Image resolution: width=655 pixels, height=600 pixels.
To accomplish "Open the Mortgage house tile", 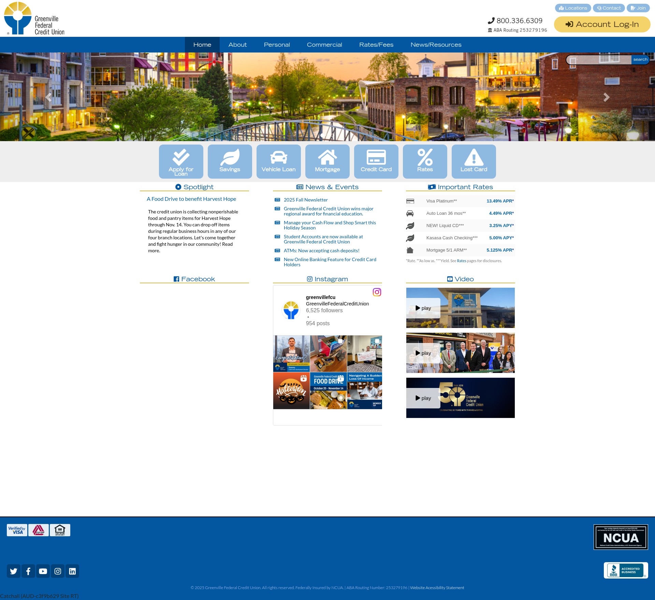I will click(x=327, y=161).
